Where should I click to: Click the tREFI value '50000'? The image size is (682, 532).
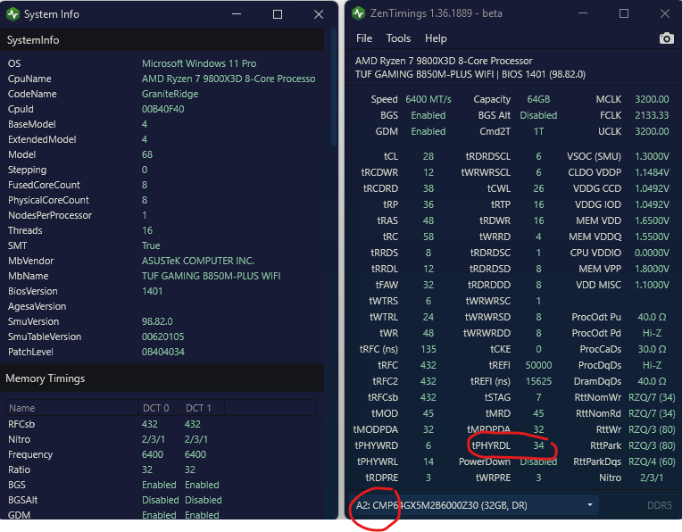(x=538, y=365)
